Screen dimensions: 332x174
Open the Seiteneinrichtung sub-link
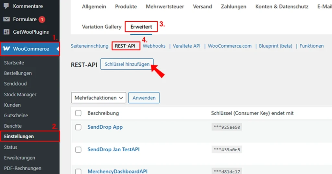point(89,46)
